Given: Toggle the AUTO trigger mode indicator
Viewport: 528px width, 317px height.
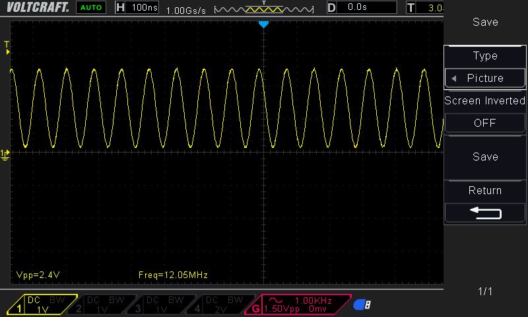Looking at the screenshot, I should pyautogui.click(x=92, y=8).
